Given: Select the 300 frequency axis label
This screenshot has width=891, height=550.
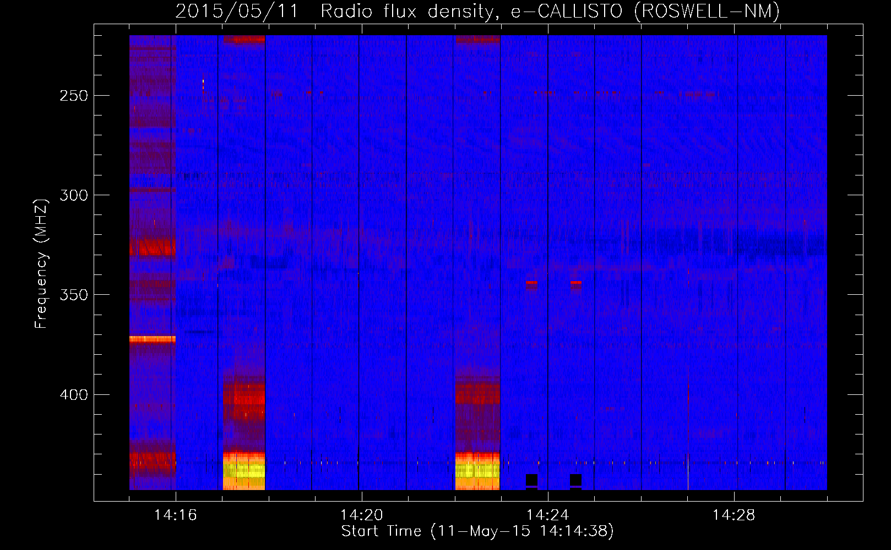Looking at the screenshot, I should coord(74,195).
